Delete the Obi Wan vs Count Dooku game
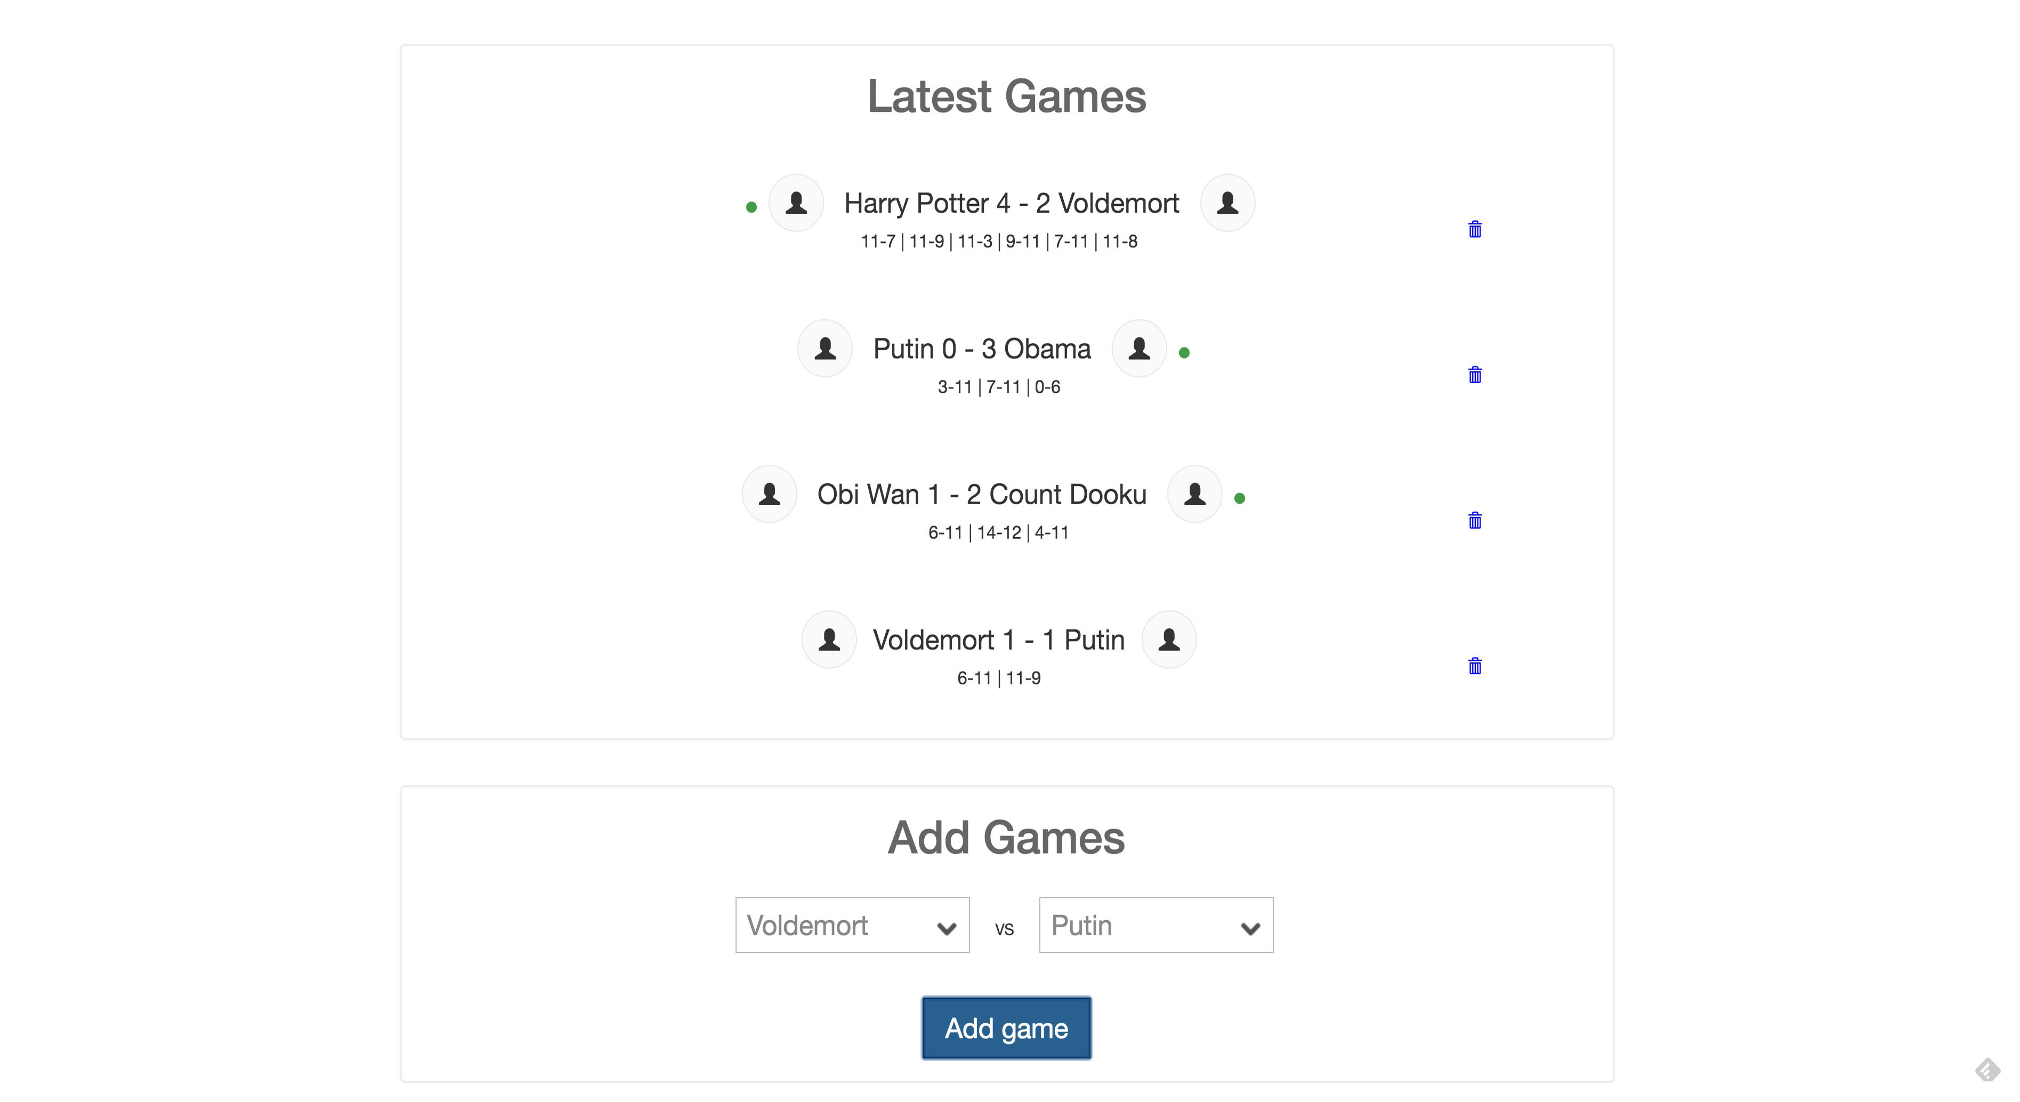Viewport: 2020px width, 1102px height. click(x=1473, y=520)
